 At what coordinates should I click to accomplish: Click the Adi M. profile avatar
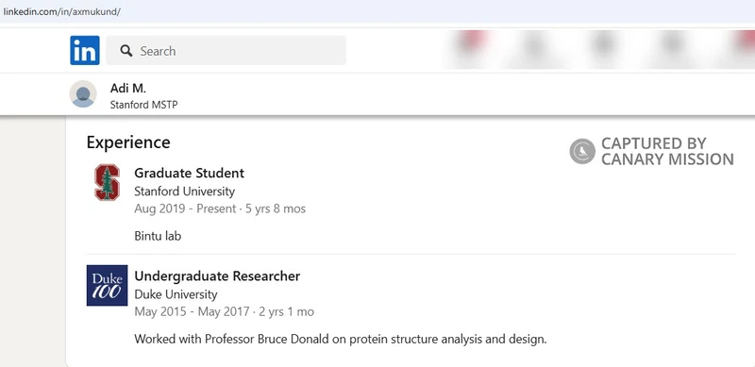[x=83, y=94]
